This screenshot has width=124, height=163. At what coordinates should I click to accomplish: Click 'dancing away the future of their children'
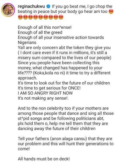pyautogui.click(x=57, y=128)
